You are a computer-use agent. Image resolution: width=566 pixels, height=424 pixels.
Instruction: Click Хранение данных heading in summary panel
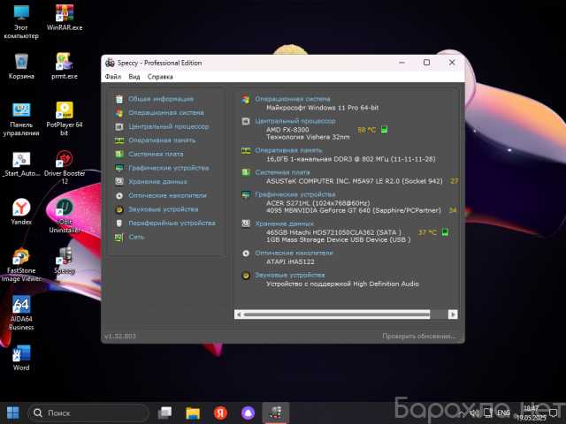coord(284,223)
